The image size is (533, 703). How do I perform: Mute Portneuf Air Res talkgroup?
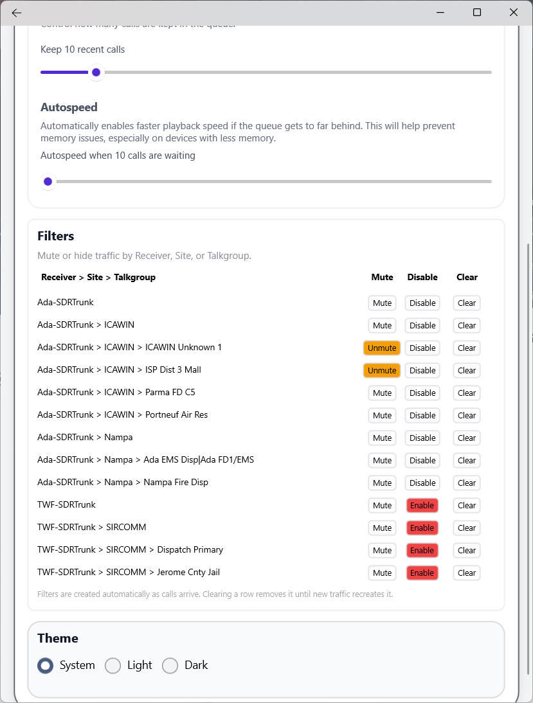click(382, 415)
